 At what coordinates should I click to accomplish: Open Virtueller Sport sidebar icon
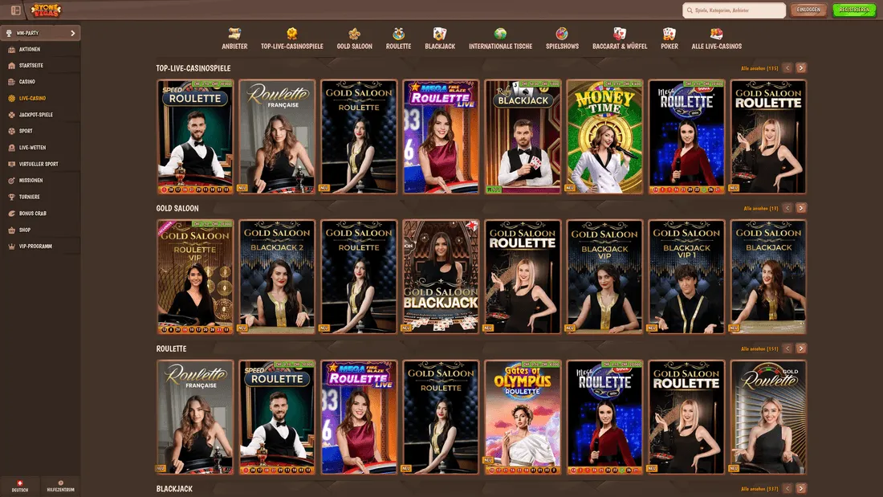[x=11, y=164]
